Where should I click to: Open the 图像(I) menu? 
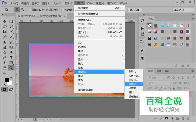pos(36,3)
